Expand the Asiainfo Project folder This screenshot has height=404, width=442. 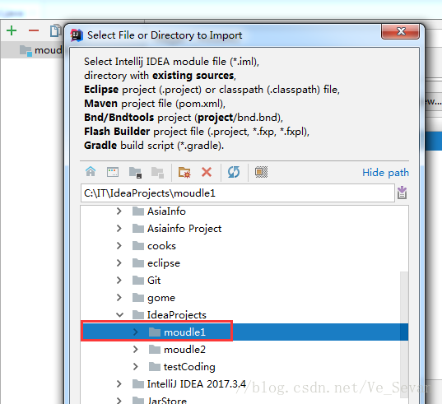119,228
